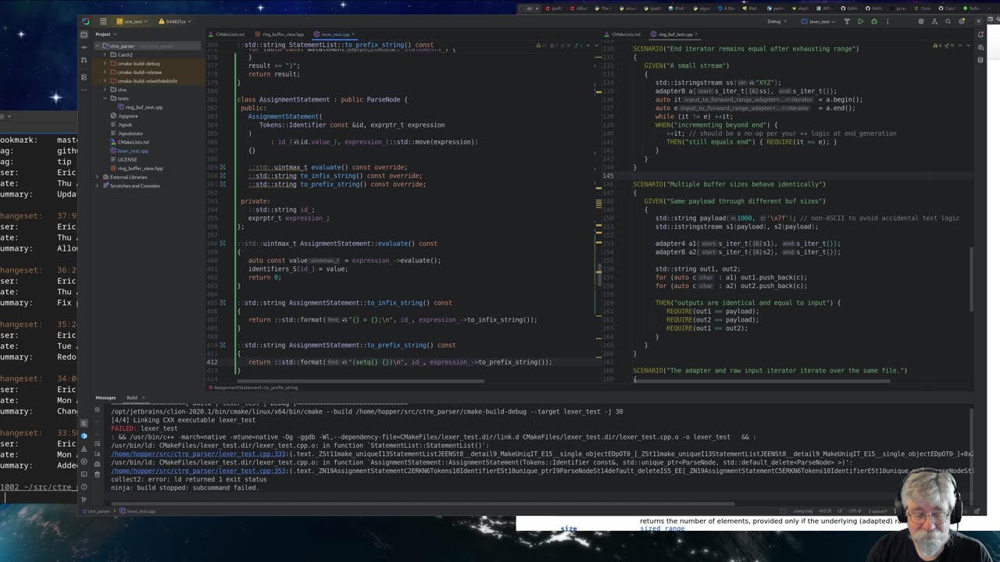Viewport: 1000px width, 562px height.
Task: Follow link to lexer_test.cpp:333 error
Action: click(198, 454)
